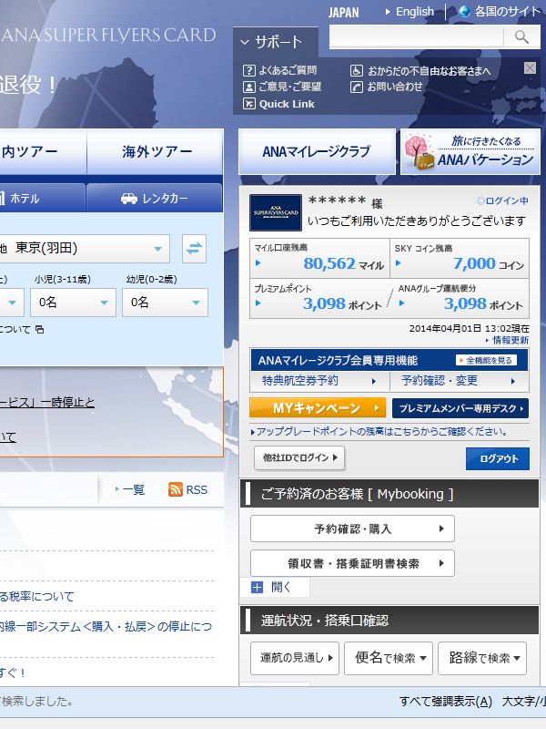Swap departure and arrival airports icon
Image resolution: width=546 pixels, height=729 pixels.
pyautogui.click(x=194, y=249)
